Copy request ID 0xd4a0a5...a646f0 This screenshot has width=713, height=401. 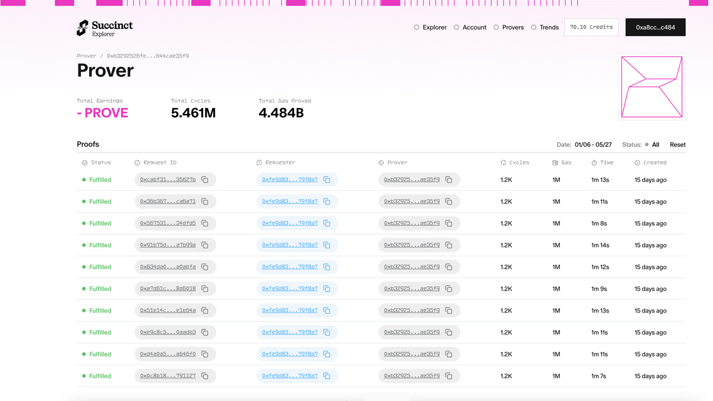(x=205, y=354)
